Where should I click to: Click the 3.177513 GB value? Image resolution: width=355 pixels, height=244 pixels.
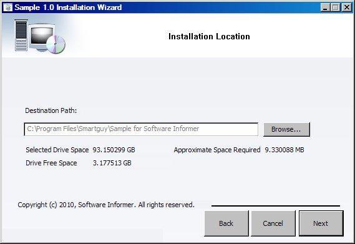(112, 163)
